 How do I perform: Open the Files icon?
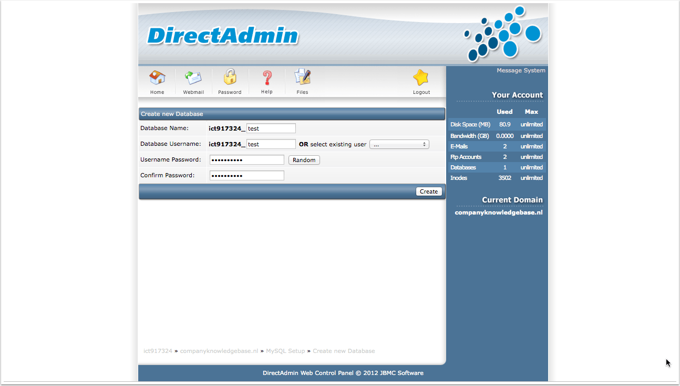pos(302,77)
